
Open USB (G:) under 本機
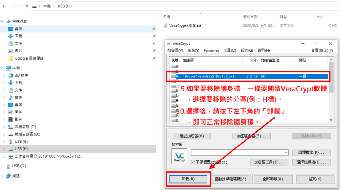click(22, 142)
